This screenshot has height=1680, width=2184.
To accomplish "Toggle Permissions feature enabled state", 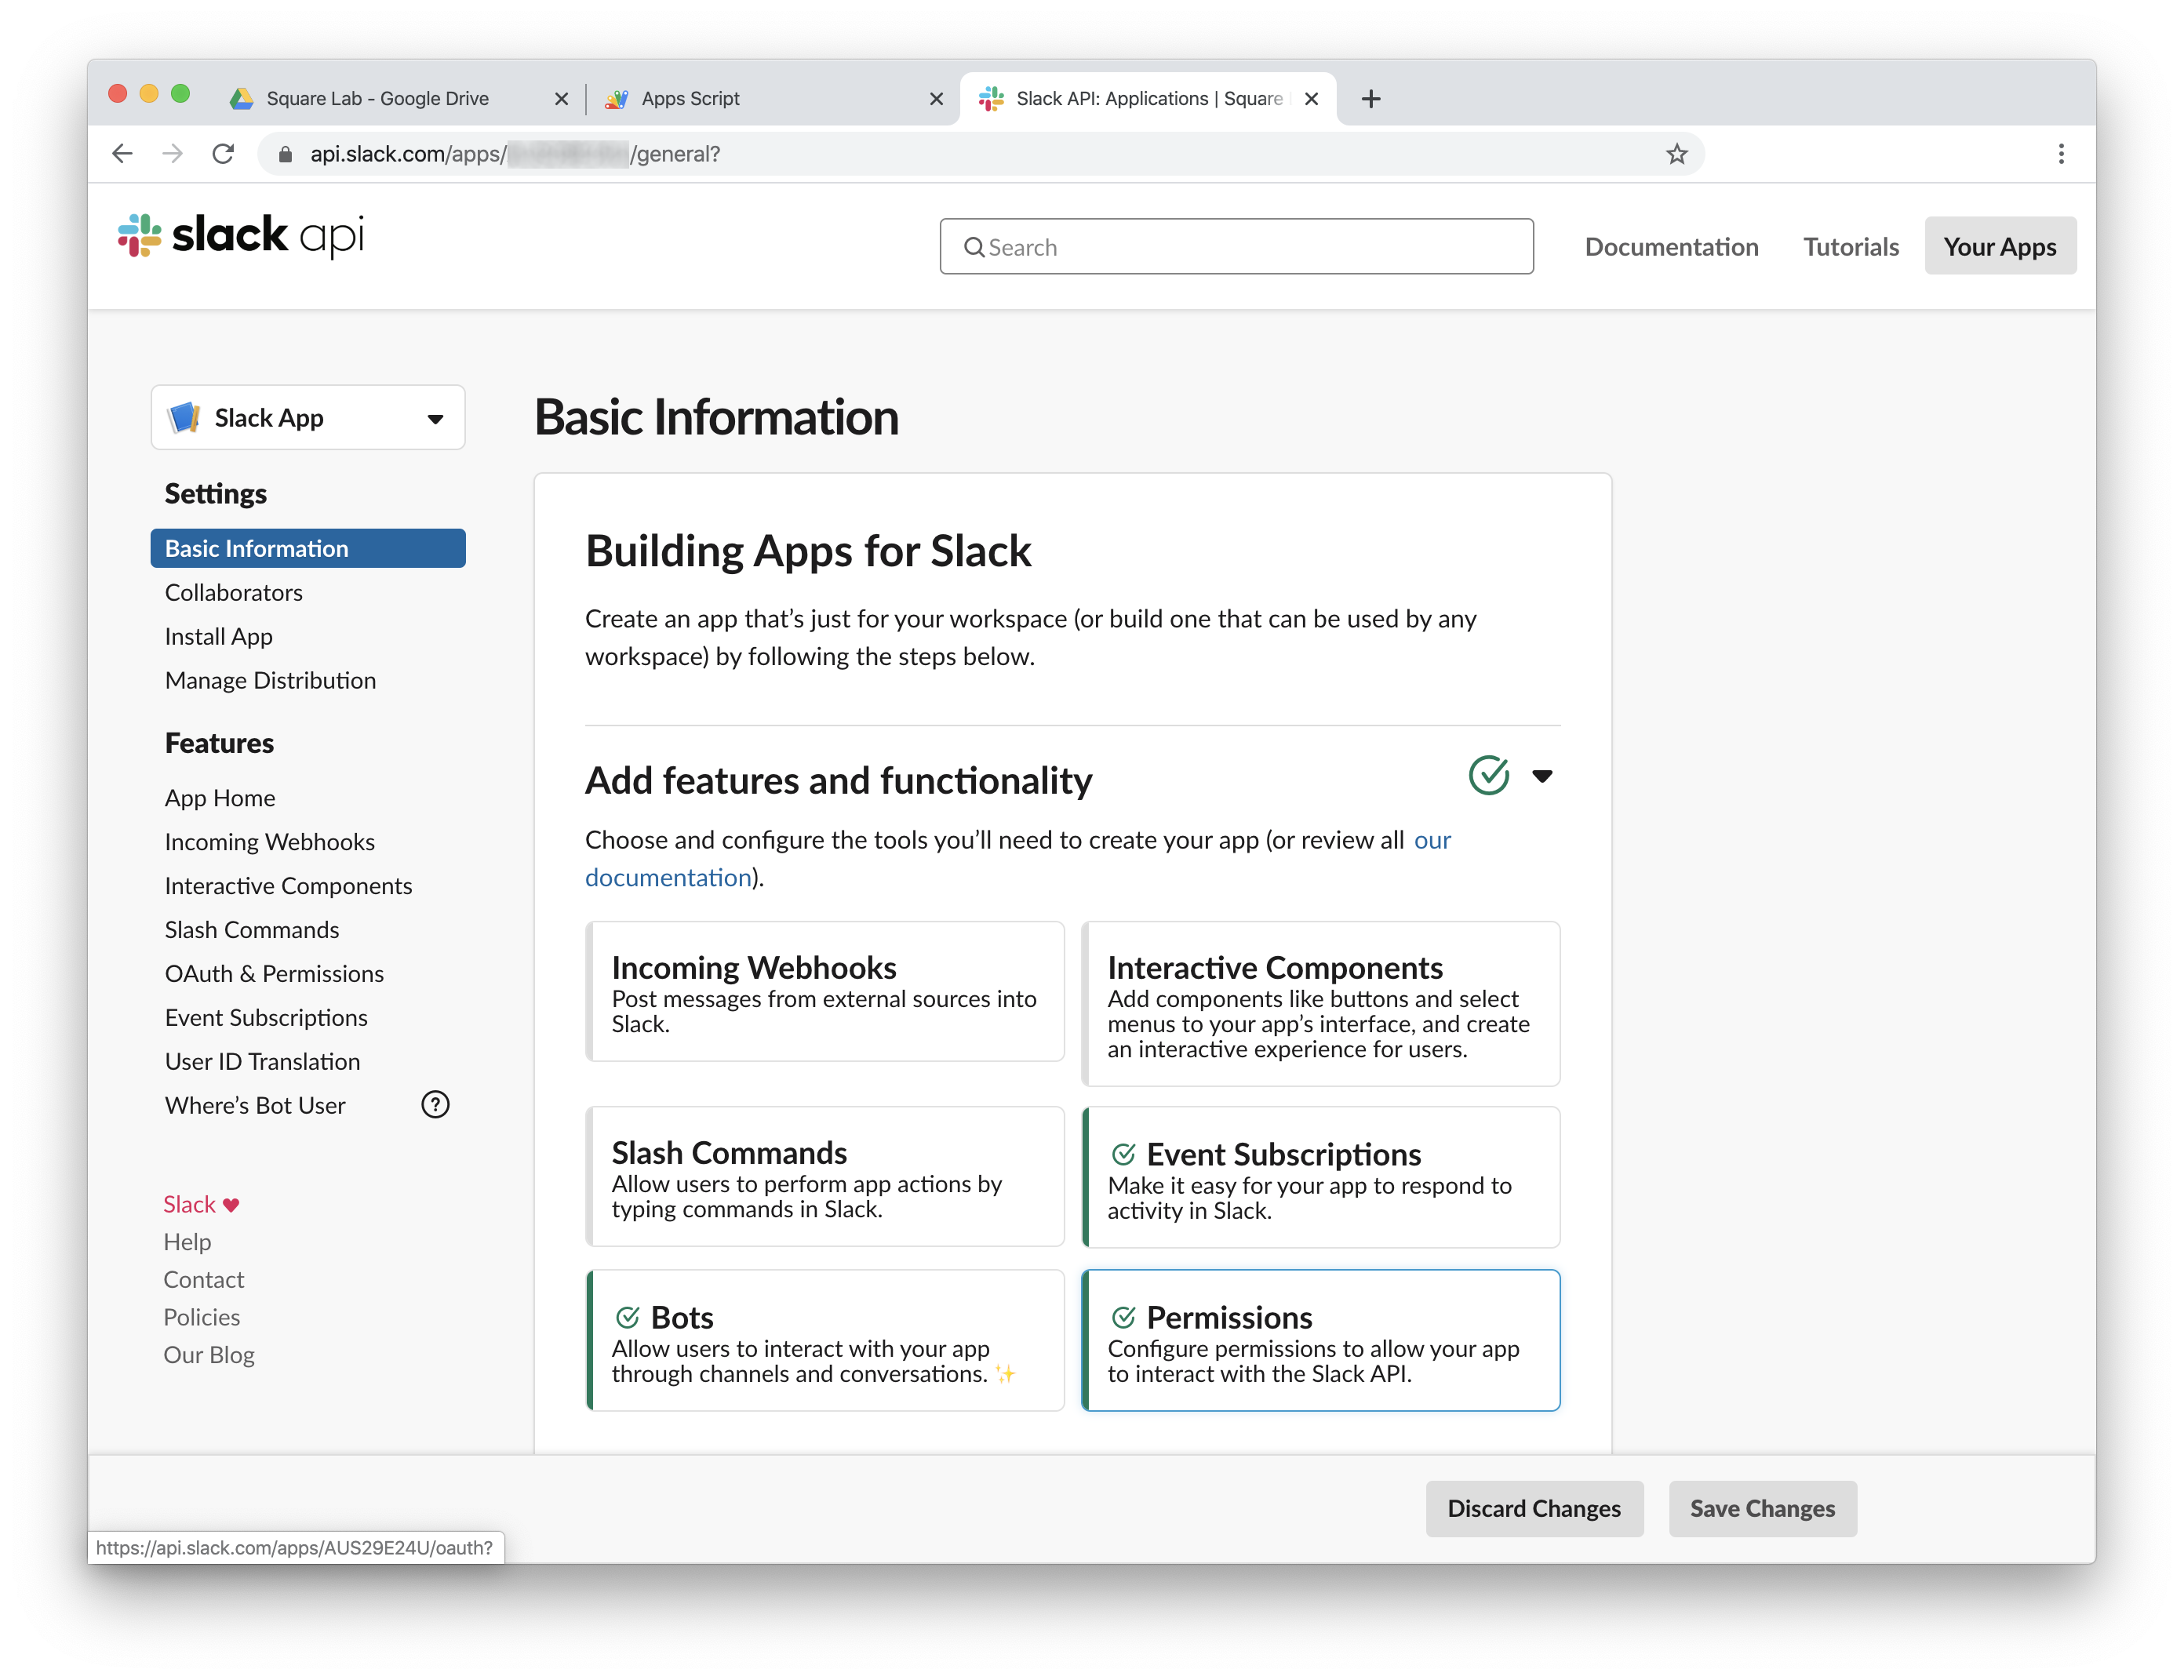I will [1121, 1315].
